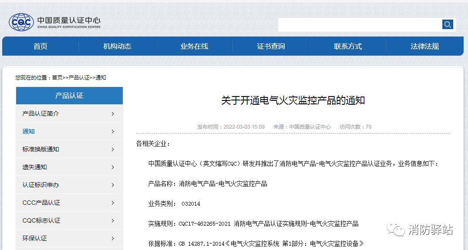Click chevron icon beside 认证标识申办
The height and width of the screenshot is (250, 468).
pos(113,185)
